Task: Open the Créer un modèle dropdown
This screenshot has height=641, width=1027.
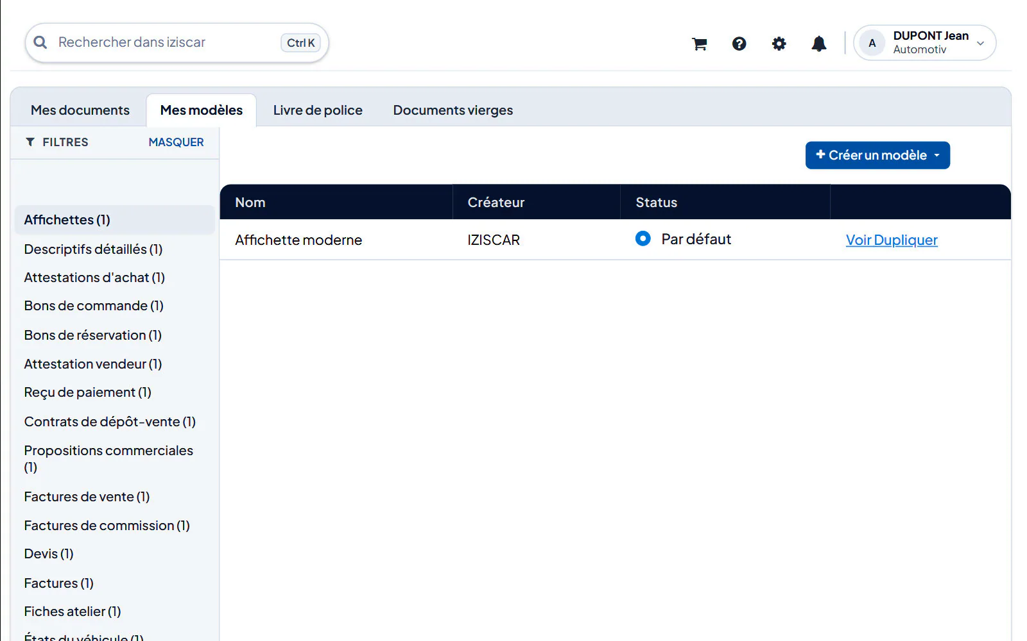Action: pyautogui.click(x=877, y=155)
